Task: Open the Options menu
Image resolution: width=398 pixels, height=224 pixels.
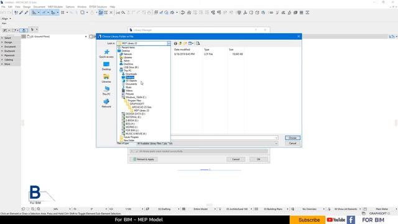Action: click(70, 7)
